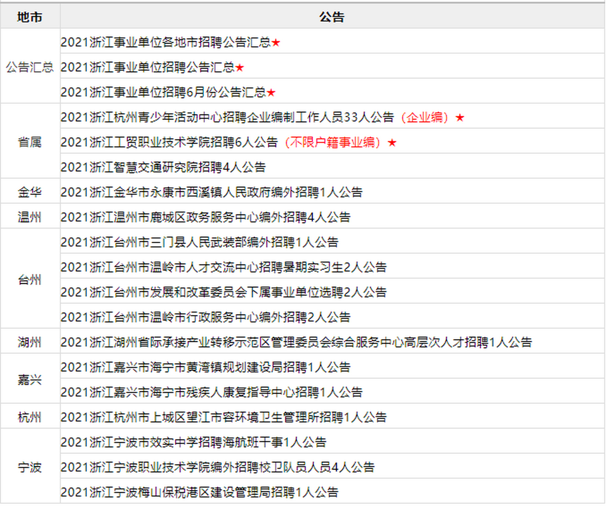
Task: Open 2021浙江事业单位各地市招聘公告汇总 link
Action: point(166,42)
